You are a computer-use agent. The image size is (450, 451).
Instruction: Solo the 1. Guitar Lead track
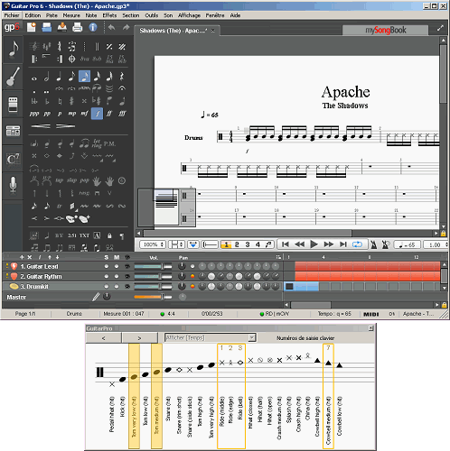point(106,266)
